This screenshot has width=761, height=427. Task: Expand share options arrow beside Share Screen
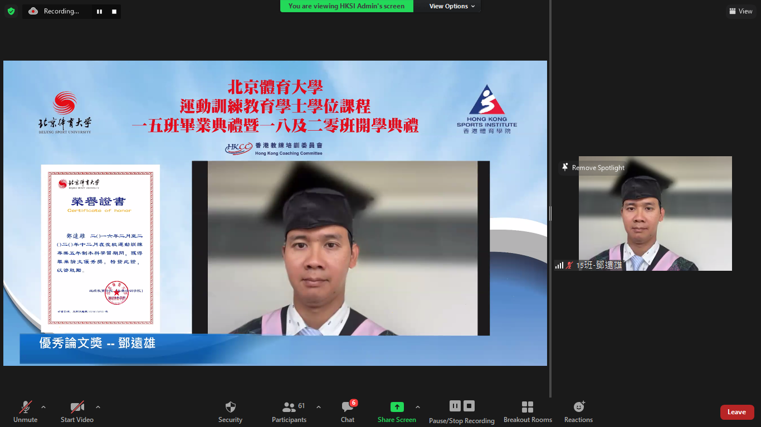tap(418, 407)
